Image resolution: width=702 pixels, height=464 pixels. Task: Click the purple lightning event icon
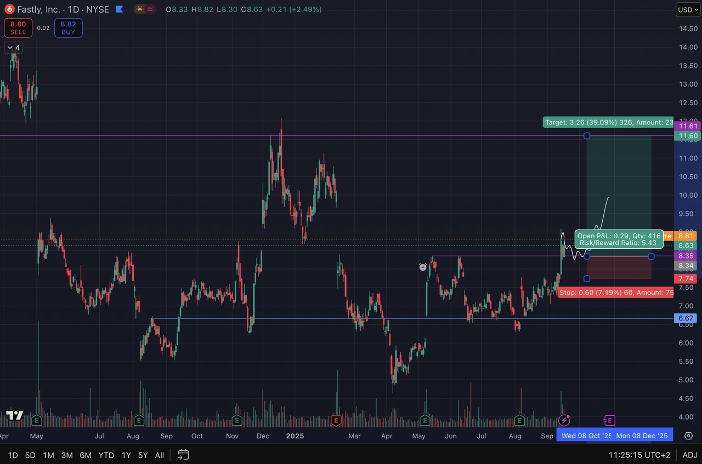click(564, 420)
